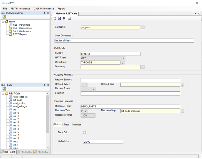
Task: Collapse the REST Calls tree folder
Action: (x=3, y=94)
